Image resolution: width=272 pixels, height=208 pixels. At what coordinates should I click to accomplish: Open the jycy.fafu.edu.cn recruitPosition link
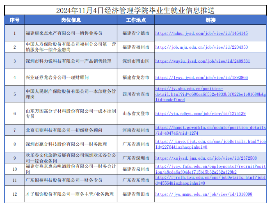point(210,169)
